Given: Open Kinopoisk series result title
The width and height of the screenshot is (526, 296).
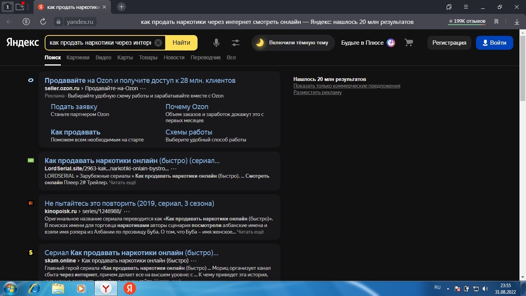Looking at the screenshot, I should pyautogui.click(x=129, y=203).
